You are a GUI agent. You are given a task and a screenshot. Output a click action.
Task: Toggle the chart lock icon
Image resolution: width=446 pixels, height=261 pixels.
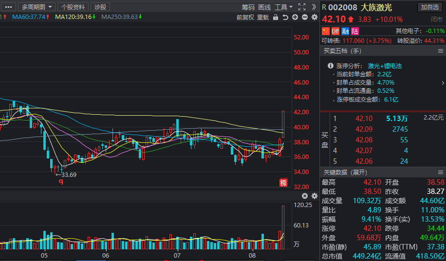pos(275,17)
